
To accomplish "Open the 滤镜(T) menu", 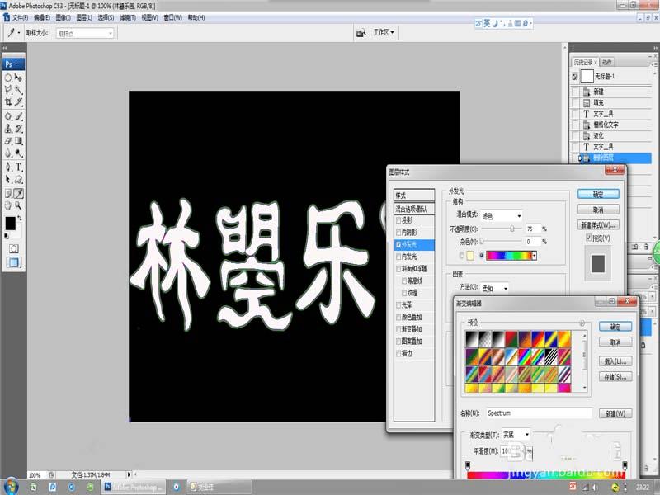I will [x=128, y=17].
